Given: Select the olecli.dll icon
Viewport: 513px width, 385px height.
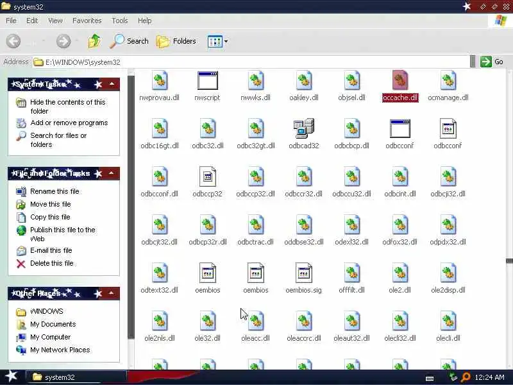Looking at the screenshot, I should tap(448, 321).
